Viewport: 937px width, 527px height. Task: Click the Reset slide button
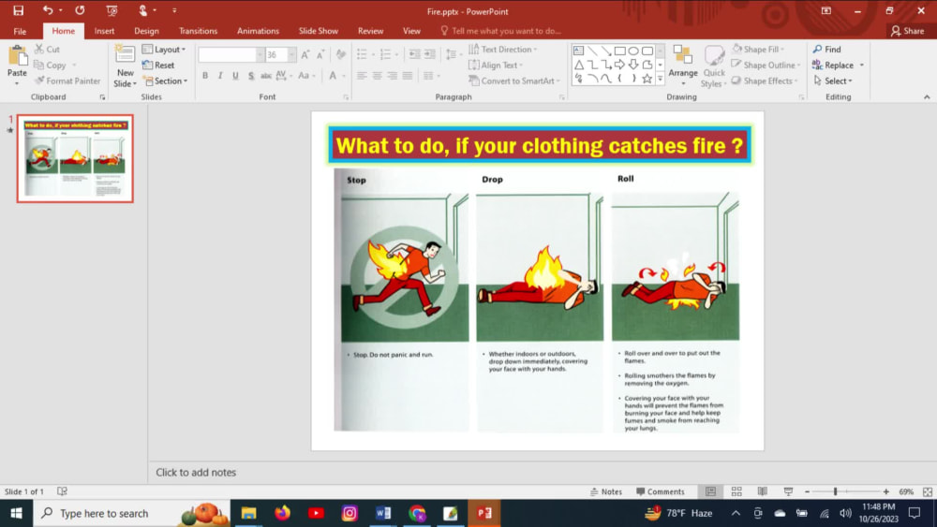click(158, 65)
